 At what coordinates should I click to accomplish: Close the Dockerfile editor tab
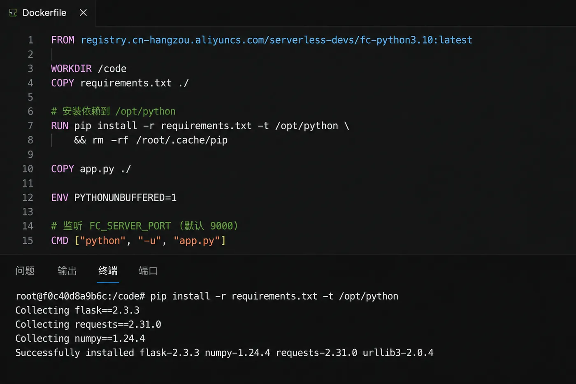click(83, 13)
